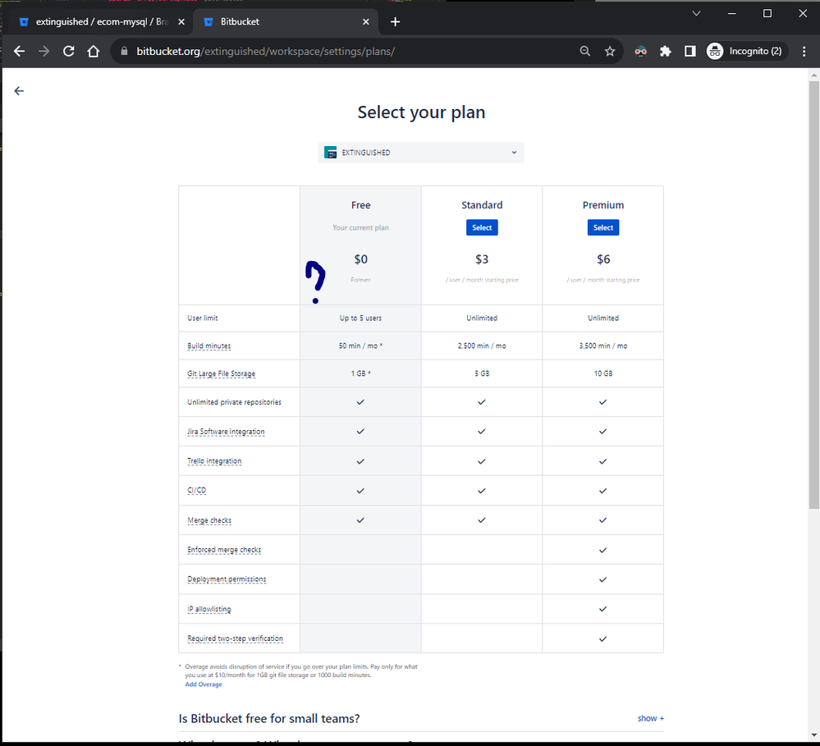
Task: Close the extinguished / ecom-mysql tab
Action: click(x=181, y=22)
